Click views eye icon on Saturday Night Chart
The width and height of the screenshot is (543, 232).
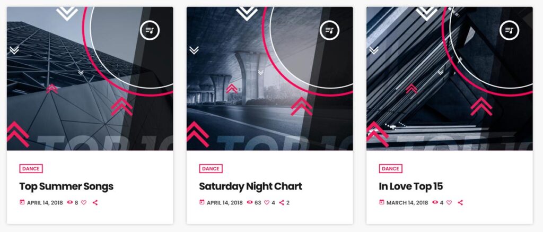[x=250, y=203]
